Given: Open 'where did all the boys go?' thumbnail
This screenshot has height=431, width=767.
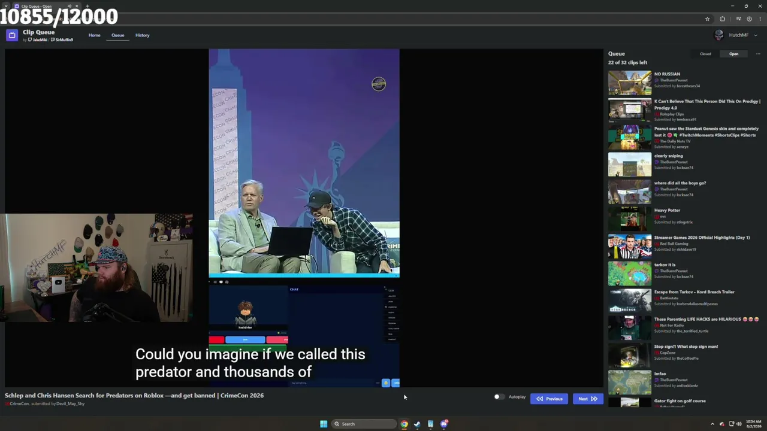Looking at the screenshot, I should tap(630, 192).
